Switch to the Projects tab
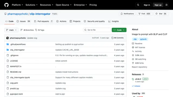The width and height of the screenshot is (173, 97). click(75, 21)
